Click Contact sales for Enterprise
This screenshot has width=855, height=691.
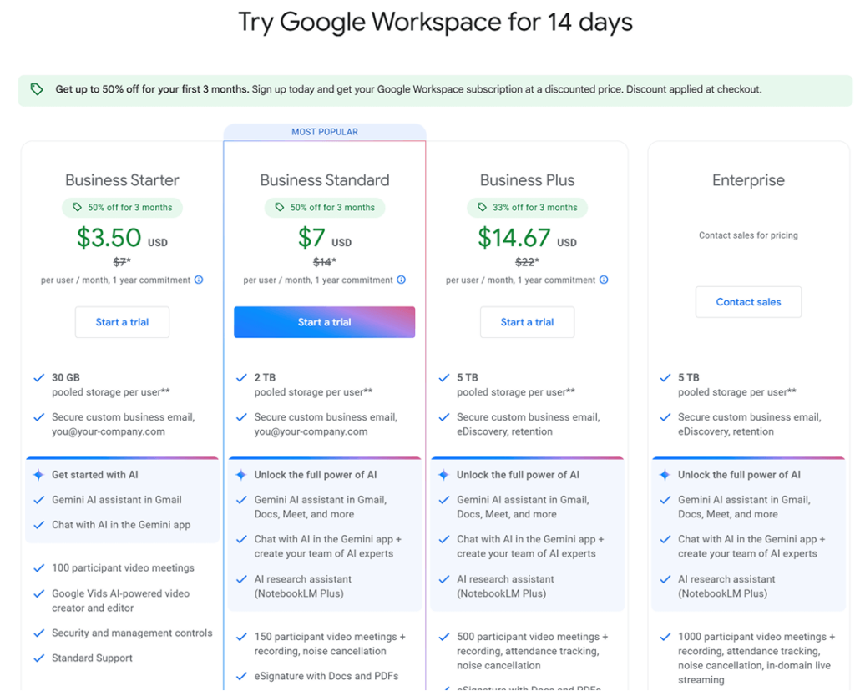pos(748,302)
